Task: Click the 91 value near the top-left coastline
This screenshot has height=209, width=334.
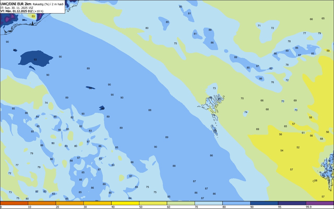Action: [x=23, y=20]
